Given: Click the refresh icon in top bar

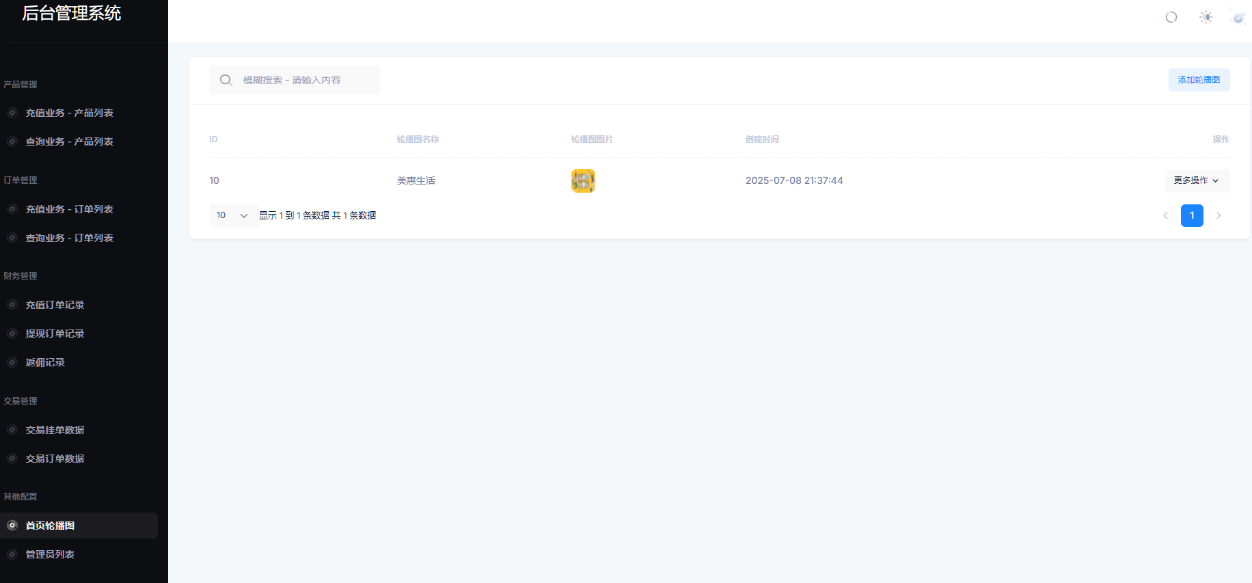Looking at the screenshot, I should [1171, 17].
